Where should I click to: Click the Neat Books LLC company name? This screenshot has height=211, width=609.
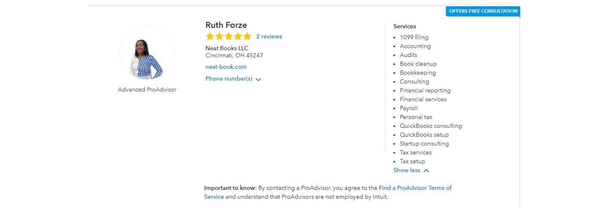tap(227, 48)
